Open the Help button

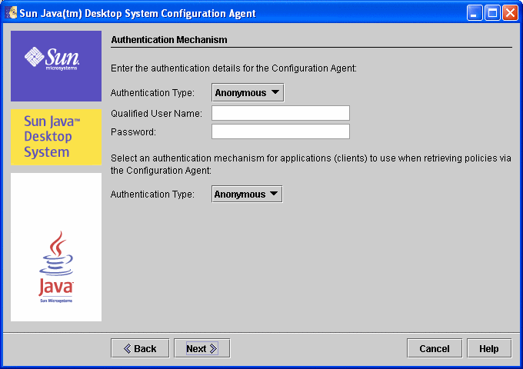(489, 348)
